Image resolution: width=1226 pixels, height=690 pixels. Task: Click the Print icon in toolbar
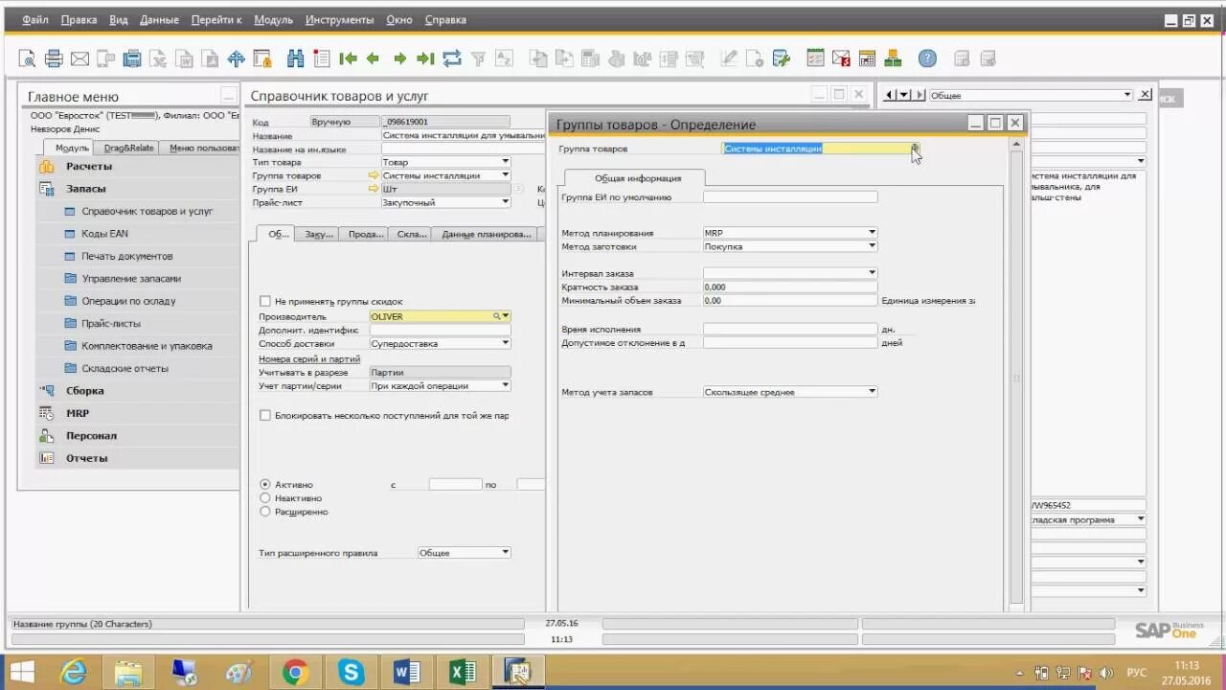tap(54, 58)
